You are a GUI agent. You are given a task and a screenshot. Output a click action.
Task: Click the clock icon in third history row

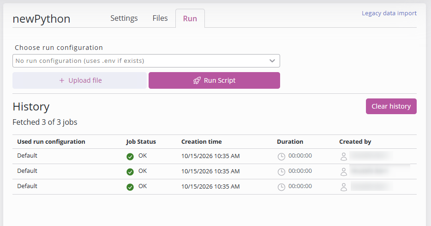[x=281, y=187]
